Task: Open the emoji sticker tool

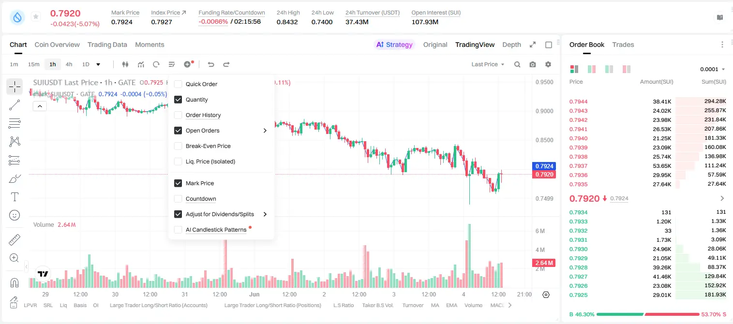Action: click(x=15, y=215)
